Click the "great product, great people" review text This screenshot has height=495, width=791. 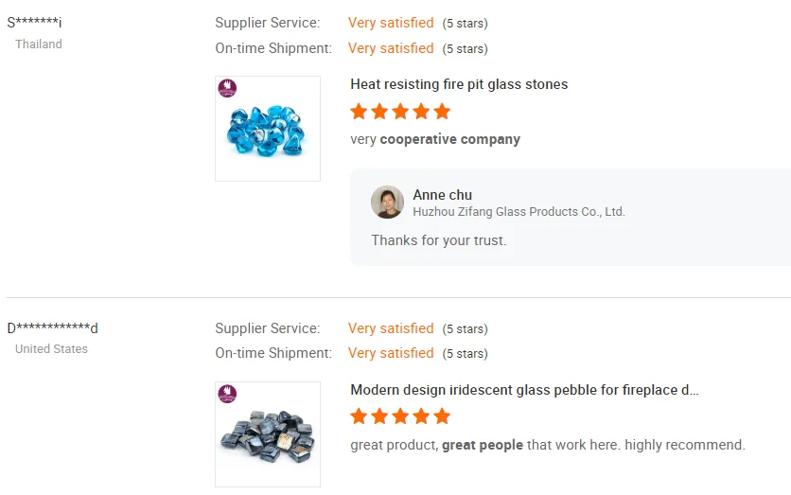pos(547,445)
